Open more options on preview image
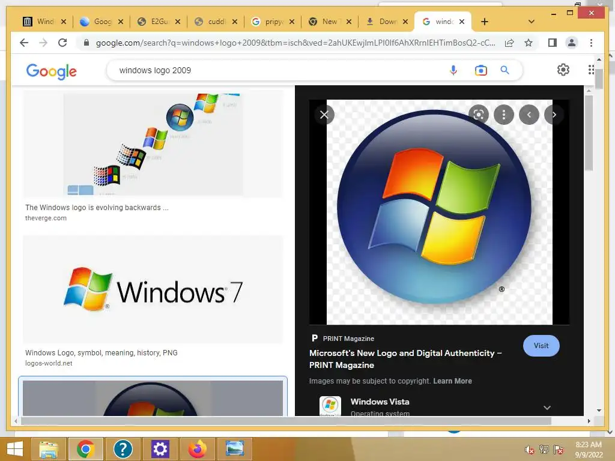The width and height of the screenshot is (615, 461). coord(504,115)
